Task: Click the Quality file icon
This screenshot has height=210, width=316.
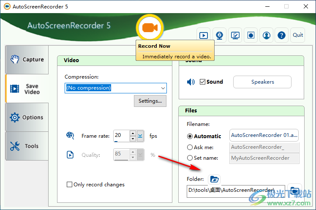Action: (x=70, y=155)
